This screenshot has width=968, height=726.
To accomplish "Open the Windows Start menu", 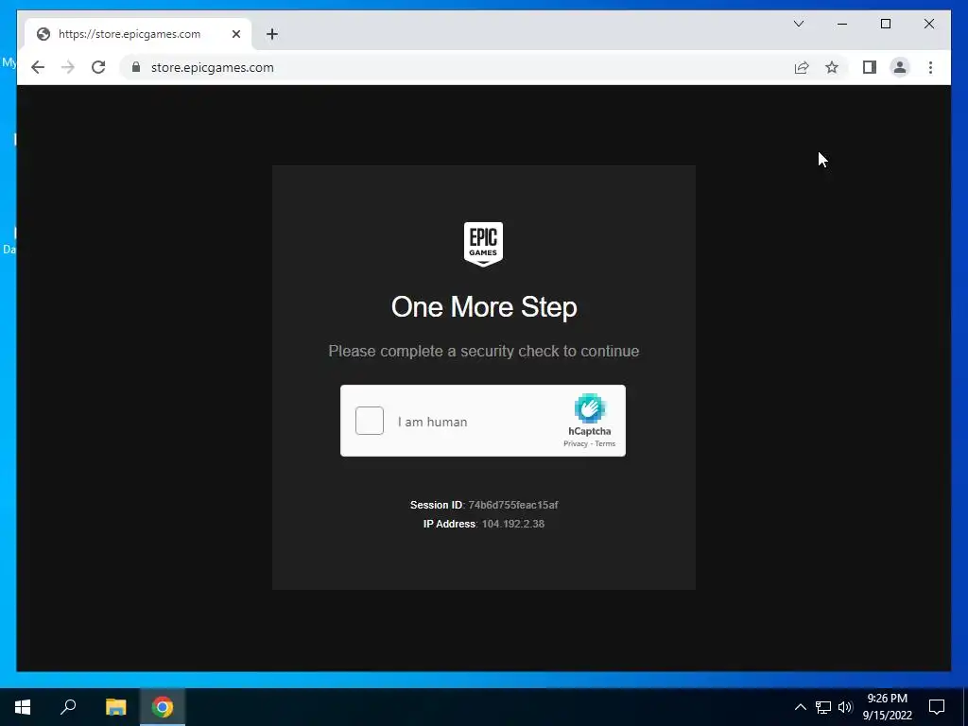I will [23, 707].
